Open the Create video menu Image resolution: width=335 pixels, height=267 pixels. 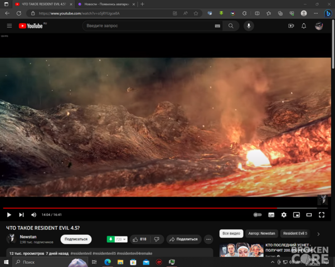pos(291,26)
